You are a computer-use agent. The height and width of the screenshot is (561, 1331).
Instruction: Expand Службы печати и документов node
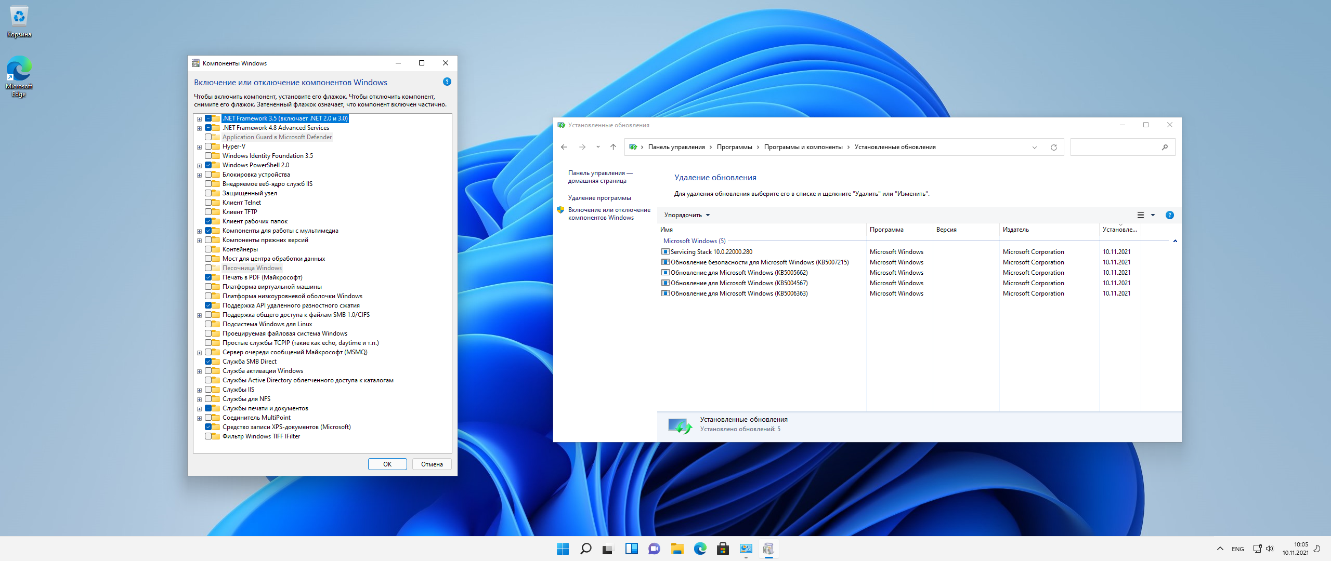pos(199,409)
